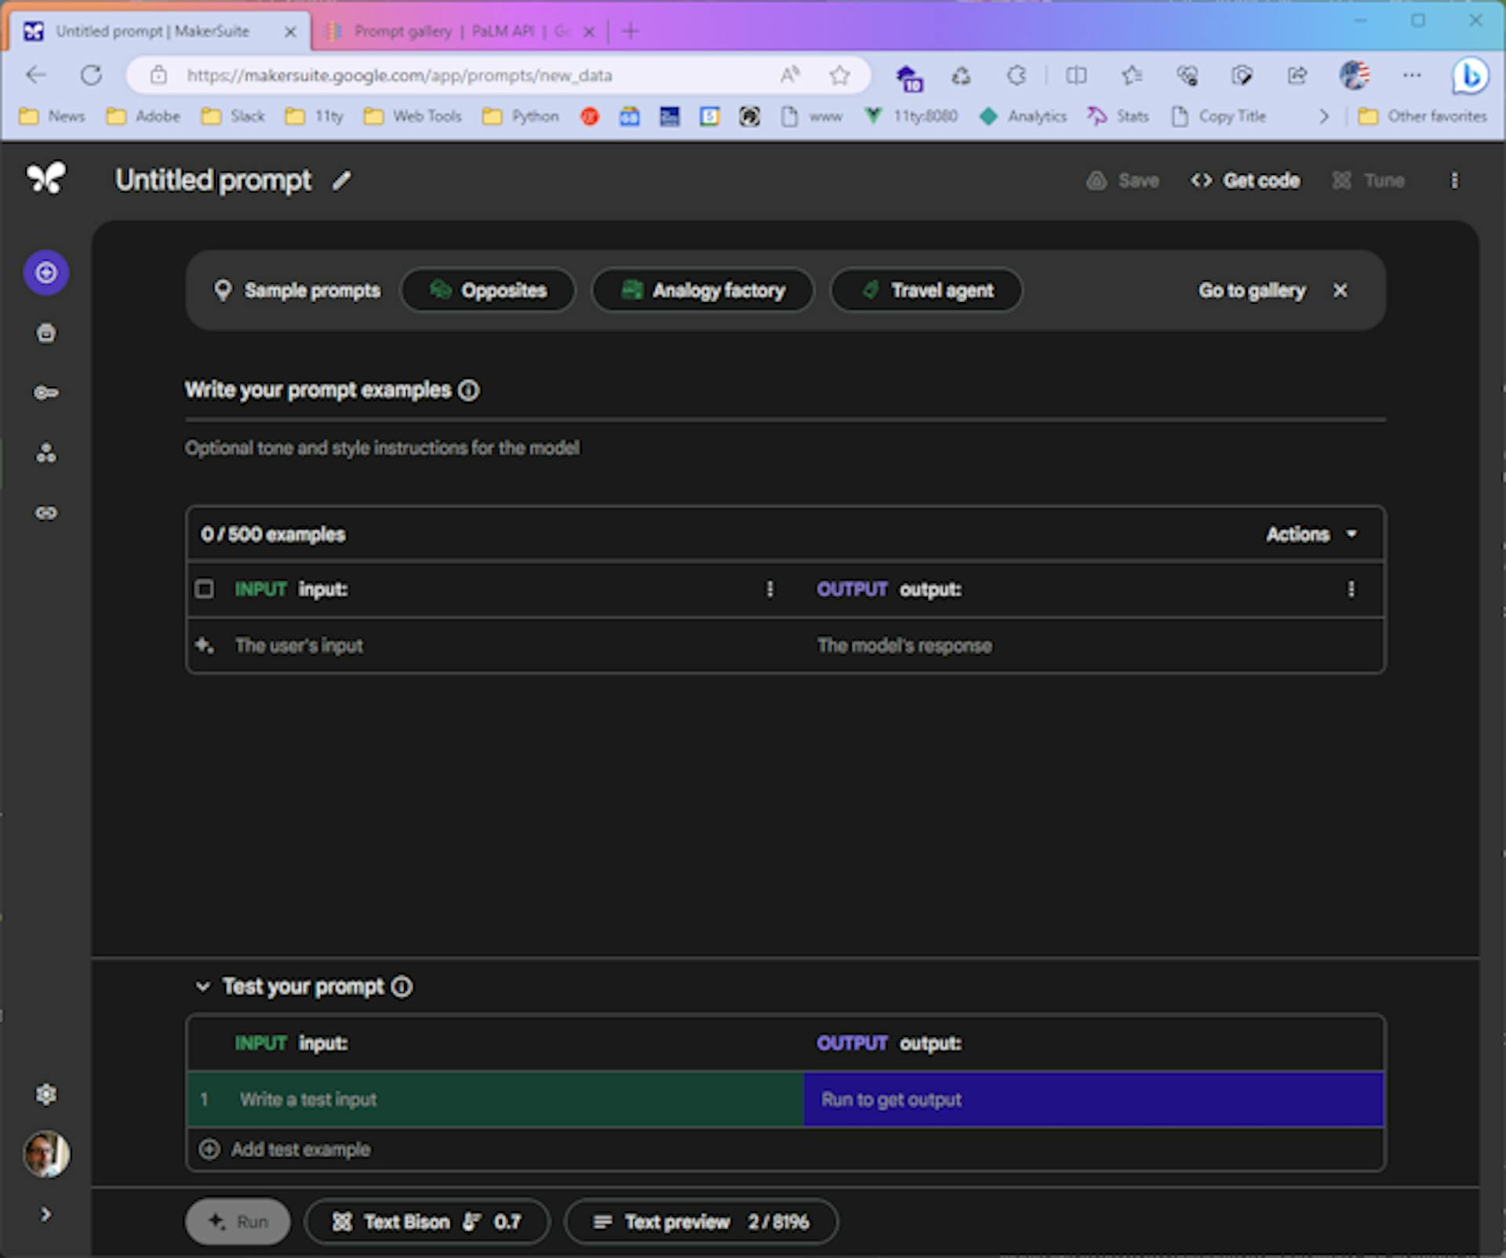Expand the three-dot menu next to INPUT

pos(770,589)
